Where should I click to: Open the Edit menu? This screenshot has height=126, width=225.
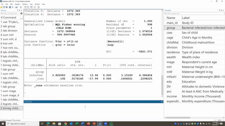[7, 4]
